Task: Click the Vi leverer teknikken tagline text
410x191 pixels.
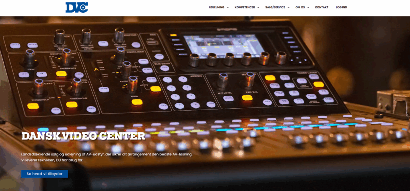Action: (x=58, y=160)
